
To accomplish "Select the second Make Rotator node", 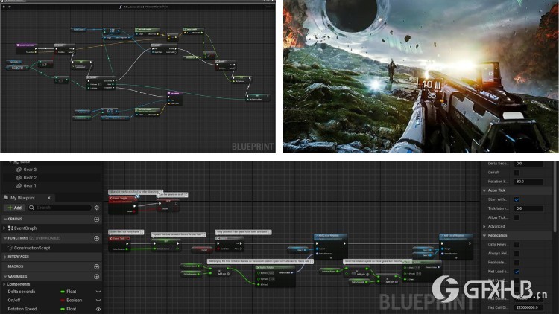I will tap(422, 272).
